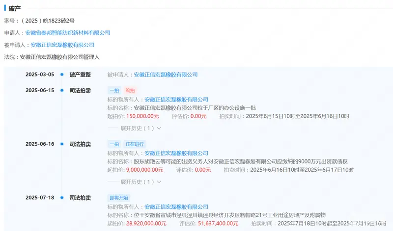Viewport: 393px width, 231px height.
Task: Click auction time 2025年6月16日10时至2025年6月17日10时
Action: [x=302, y=170]
